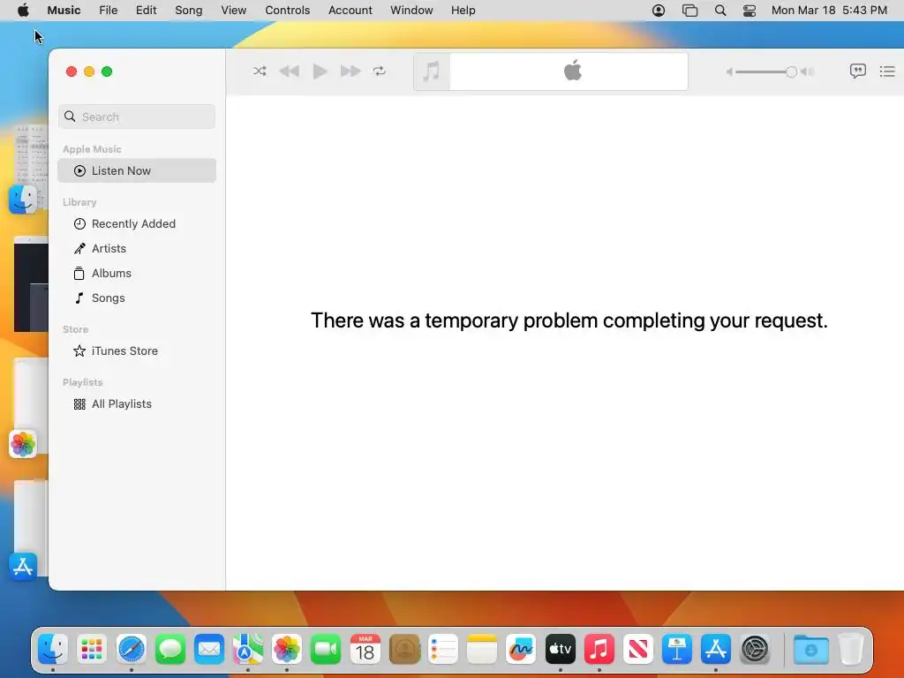The width and height of the screenshot is (904, 678).
Task: Open FaceTime from the Dock
Action: pyautogui.click(x=326, y=649)
